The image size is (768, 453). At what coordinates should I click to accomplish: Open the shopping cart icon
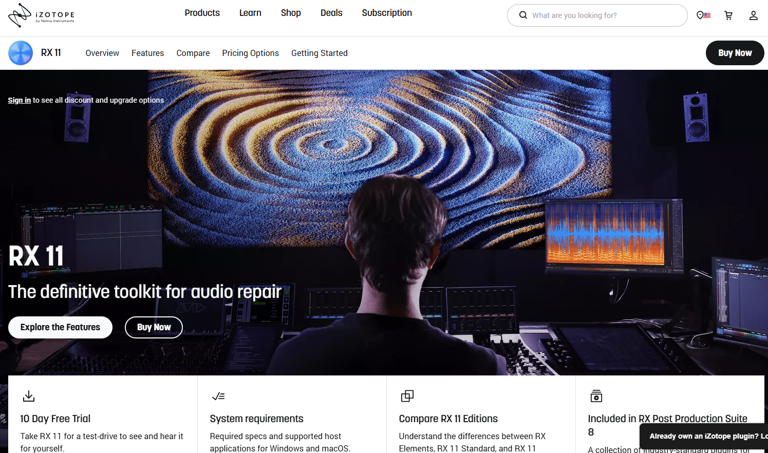[728, 15]
